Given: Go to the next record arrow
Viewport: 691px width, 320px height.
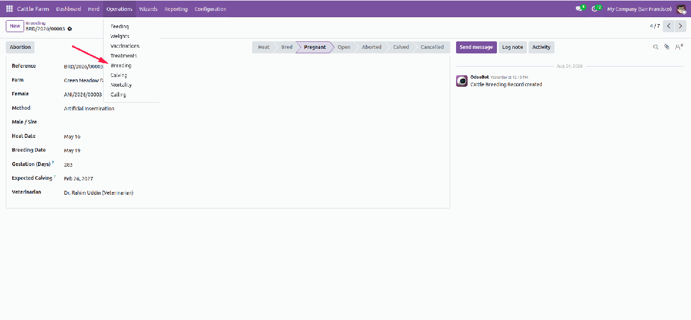Looking at the screenshot, I should (680, 26).
